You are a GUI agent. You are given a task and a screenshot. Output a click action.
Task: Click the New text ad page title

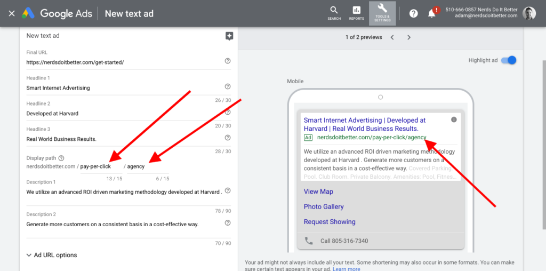[x=129, y=13]
